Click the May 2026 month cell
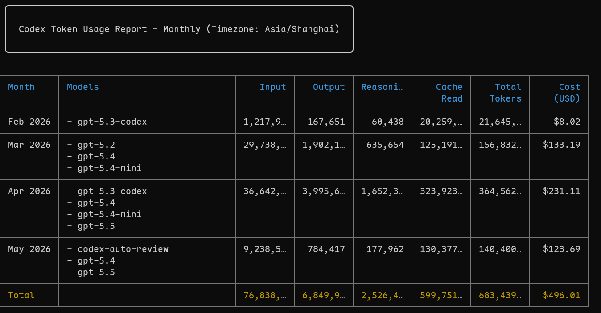This screenshot has width=601, height=313. 29,249
